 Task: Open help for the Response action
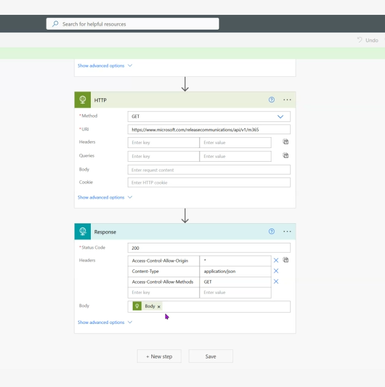coord(271,231)
